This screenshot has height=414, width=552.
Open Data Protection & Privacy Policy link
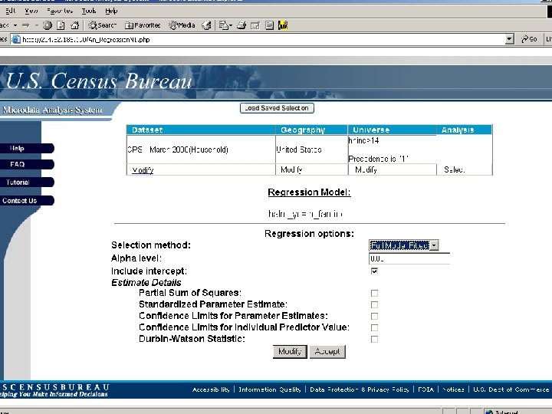(x=359, y=389)
